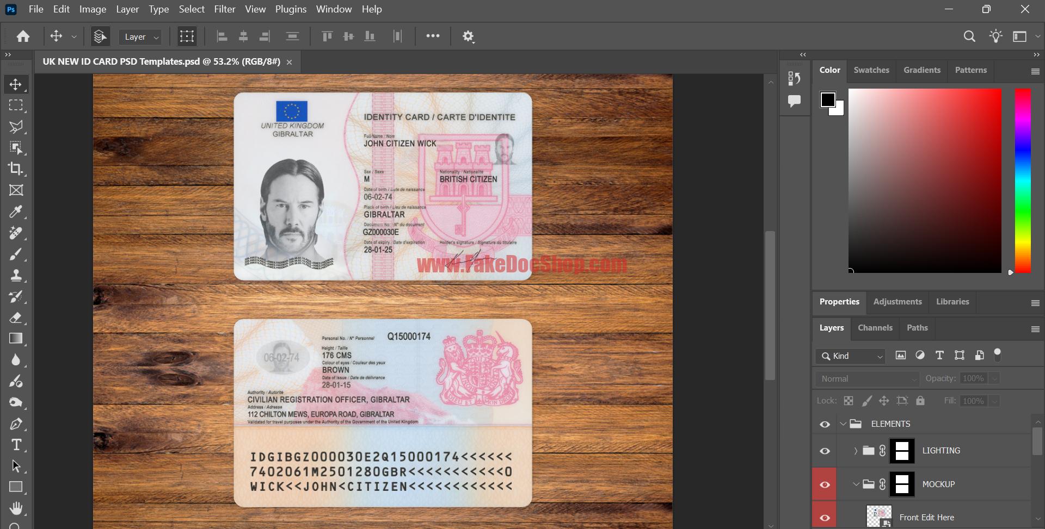
Task: Open the Image menu
Action: [x=93, y=9]
